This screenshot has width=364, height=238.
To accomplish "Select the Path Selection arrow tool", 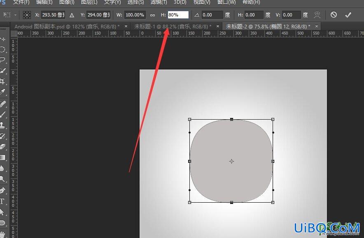I will tap(2, 212).
